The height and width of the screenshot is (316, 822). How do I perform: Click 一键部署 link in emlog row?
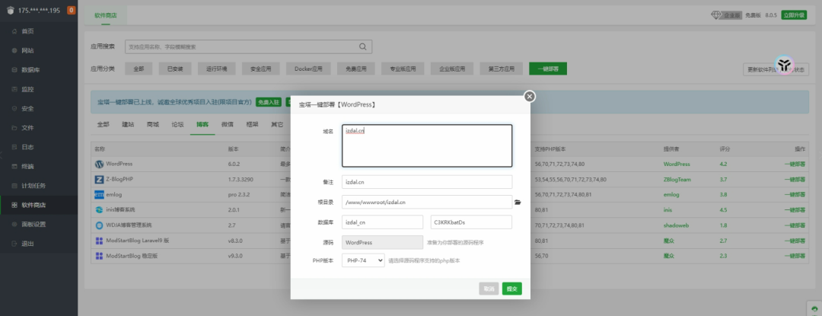795,194
